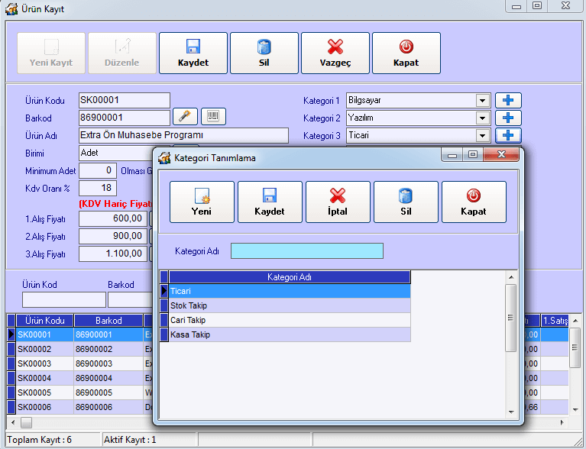Click the 1.Satış column header

(x=555, y=321)
